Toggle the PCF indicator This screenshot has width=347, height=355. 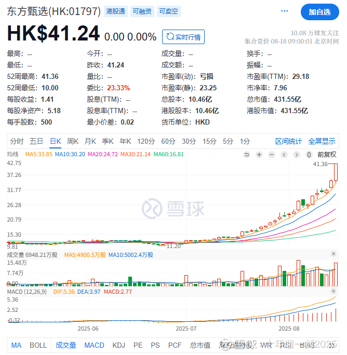click(175, 345)
